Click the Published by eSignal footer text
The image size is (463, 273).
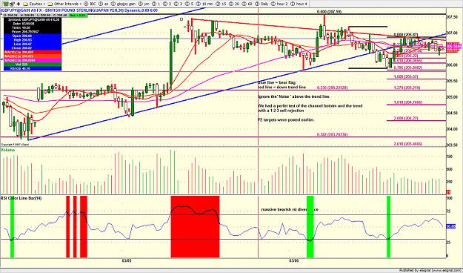[430, 270]
